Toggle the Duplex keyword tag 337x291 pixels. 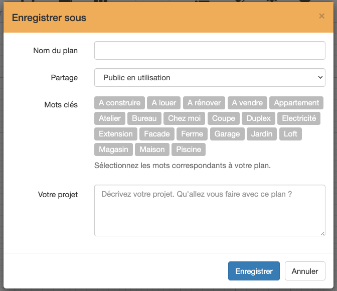pyautogui.click(x=259, y=118)
